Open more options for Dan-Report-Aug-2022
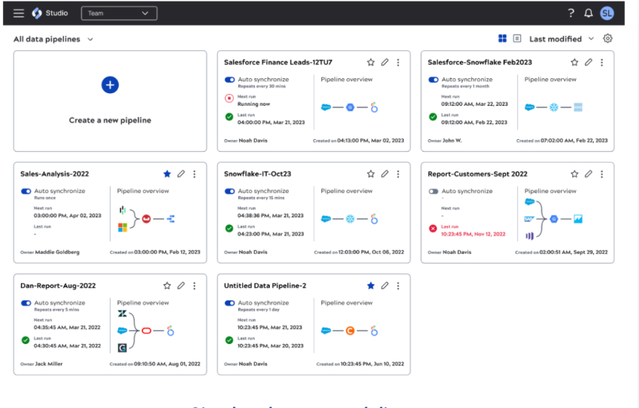The height and width of the screenshot is (408, 639). tap(195, 286)
